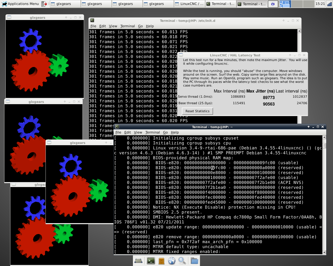
Task: Open Help menu in the /etc/init.d terminal
Action: 150,26
